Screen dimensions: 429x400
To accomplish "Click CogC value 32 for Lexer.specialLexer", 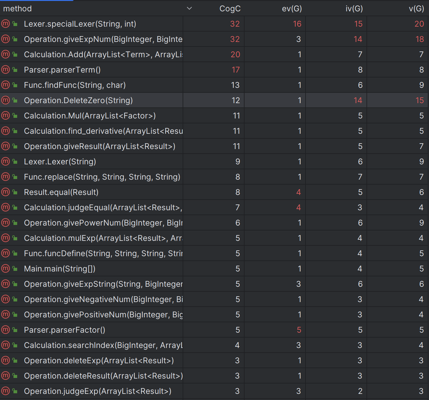I will [235, 24].
